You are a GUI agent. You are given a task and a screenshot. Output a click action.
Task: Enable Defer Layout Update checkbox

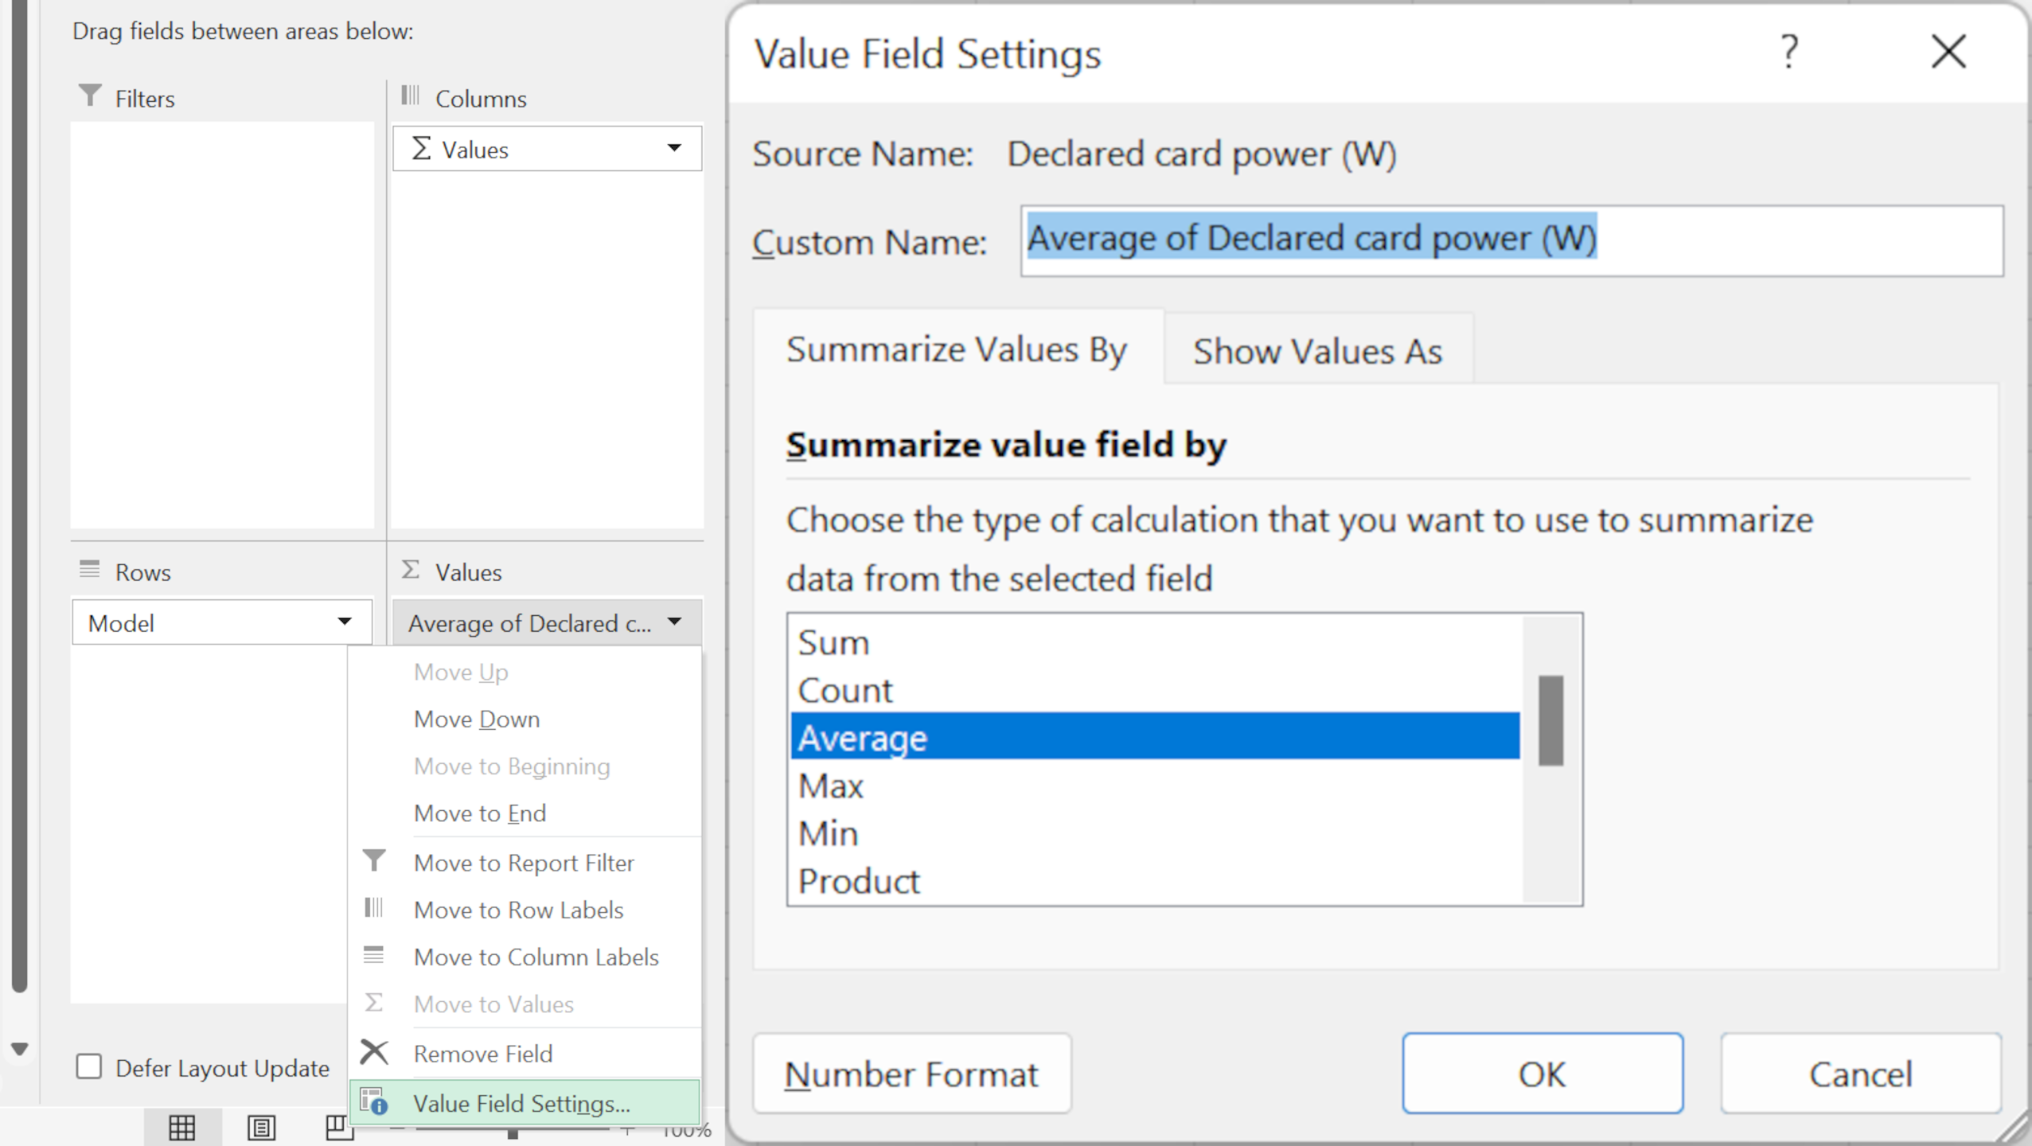(x=89, y=1066)
